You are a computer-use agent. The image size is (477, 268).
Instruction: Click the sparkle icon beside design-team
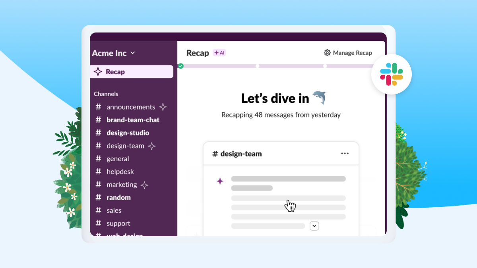pyautogui.click(x=152, y=146)
